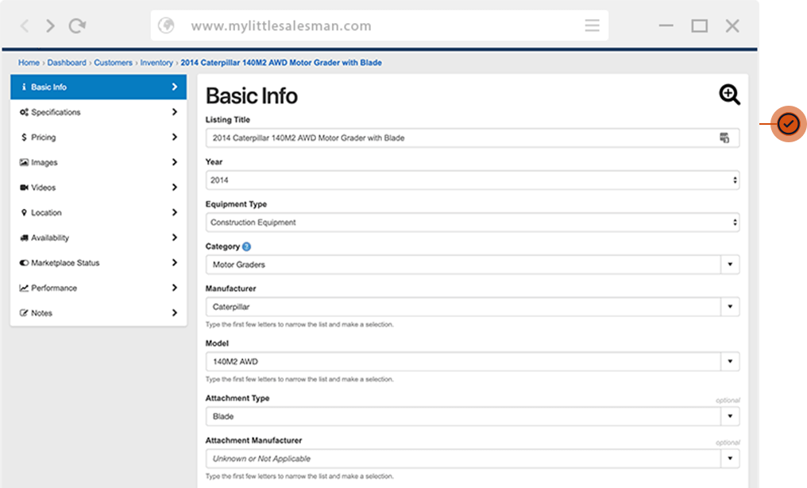This screenshot has height=488, width=807.
Task: Expand the Attachment Manufacturer dropdown arrow
Action: coord(730,458)
